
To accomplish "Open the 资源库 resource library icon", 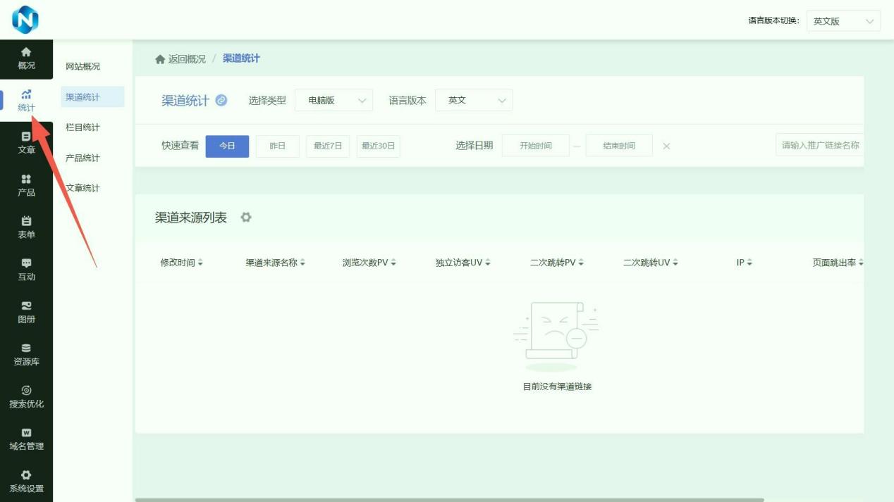I will [26, 354].
